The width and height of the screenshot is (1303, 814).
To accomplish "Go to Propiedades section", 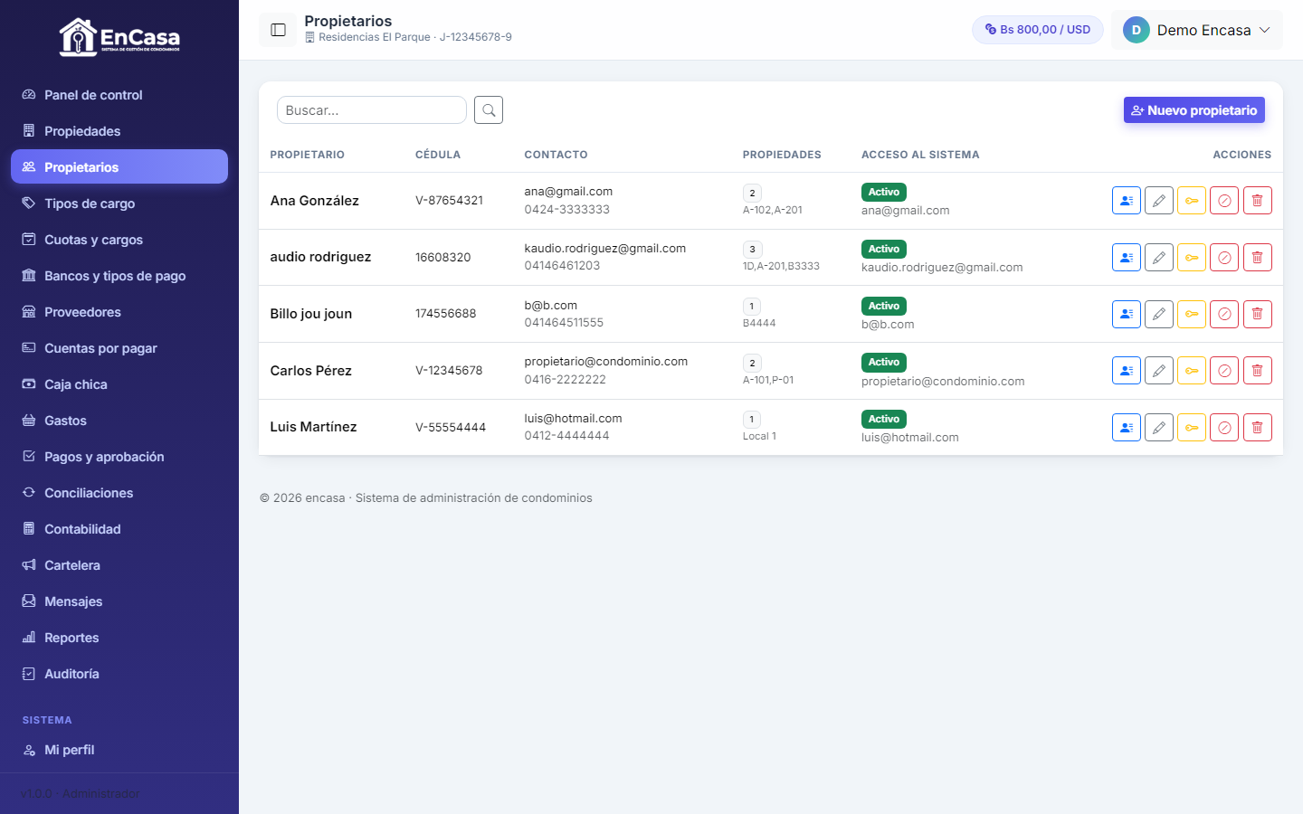I will pyautogui.click(x=119, y=131).
